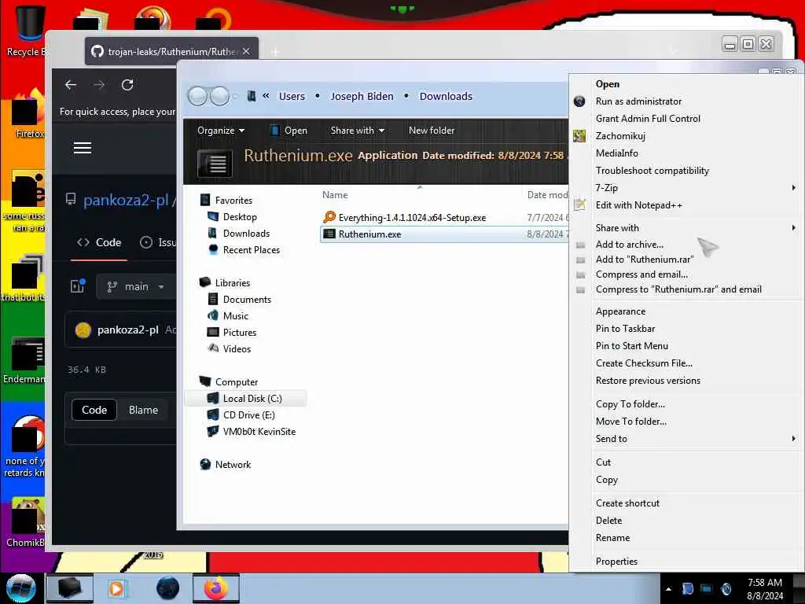Viewport: 805px width, 604px height.
Task: Click the Documents library icon
Action: 212,299
